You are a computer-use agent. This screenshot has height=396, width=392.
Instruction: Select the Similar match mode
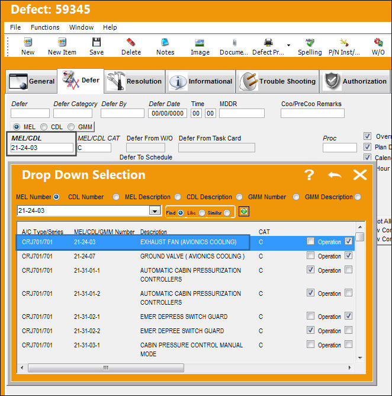pyautogui.click(x=227, y=213)
